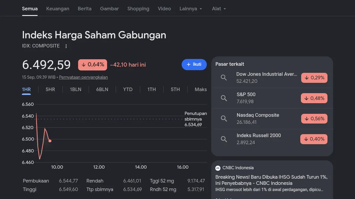Click the 0,40% Russell 2000 change badge
This screenshot has width=355, height=199.
click(314, 139)
